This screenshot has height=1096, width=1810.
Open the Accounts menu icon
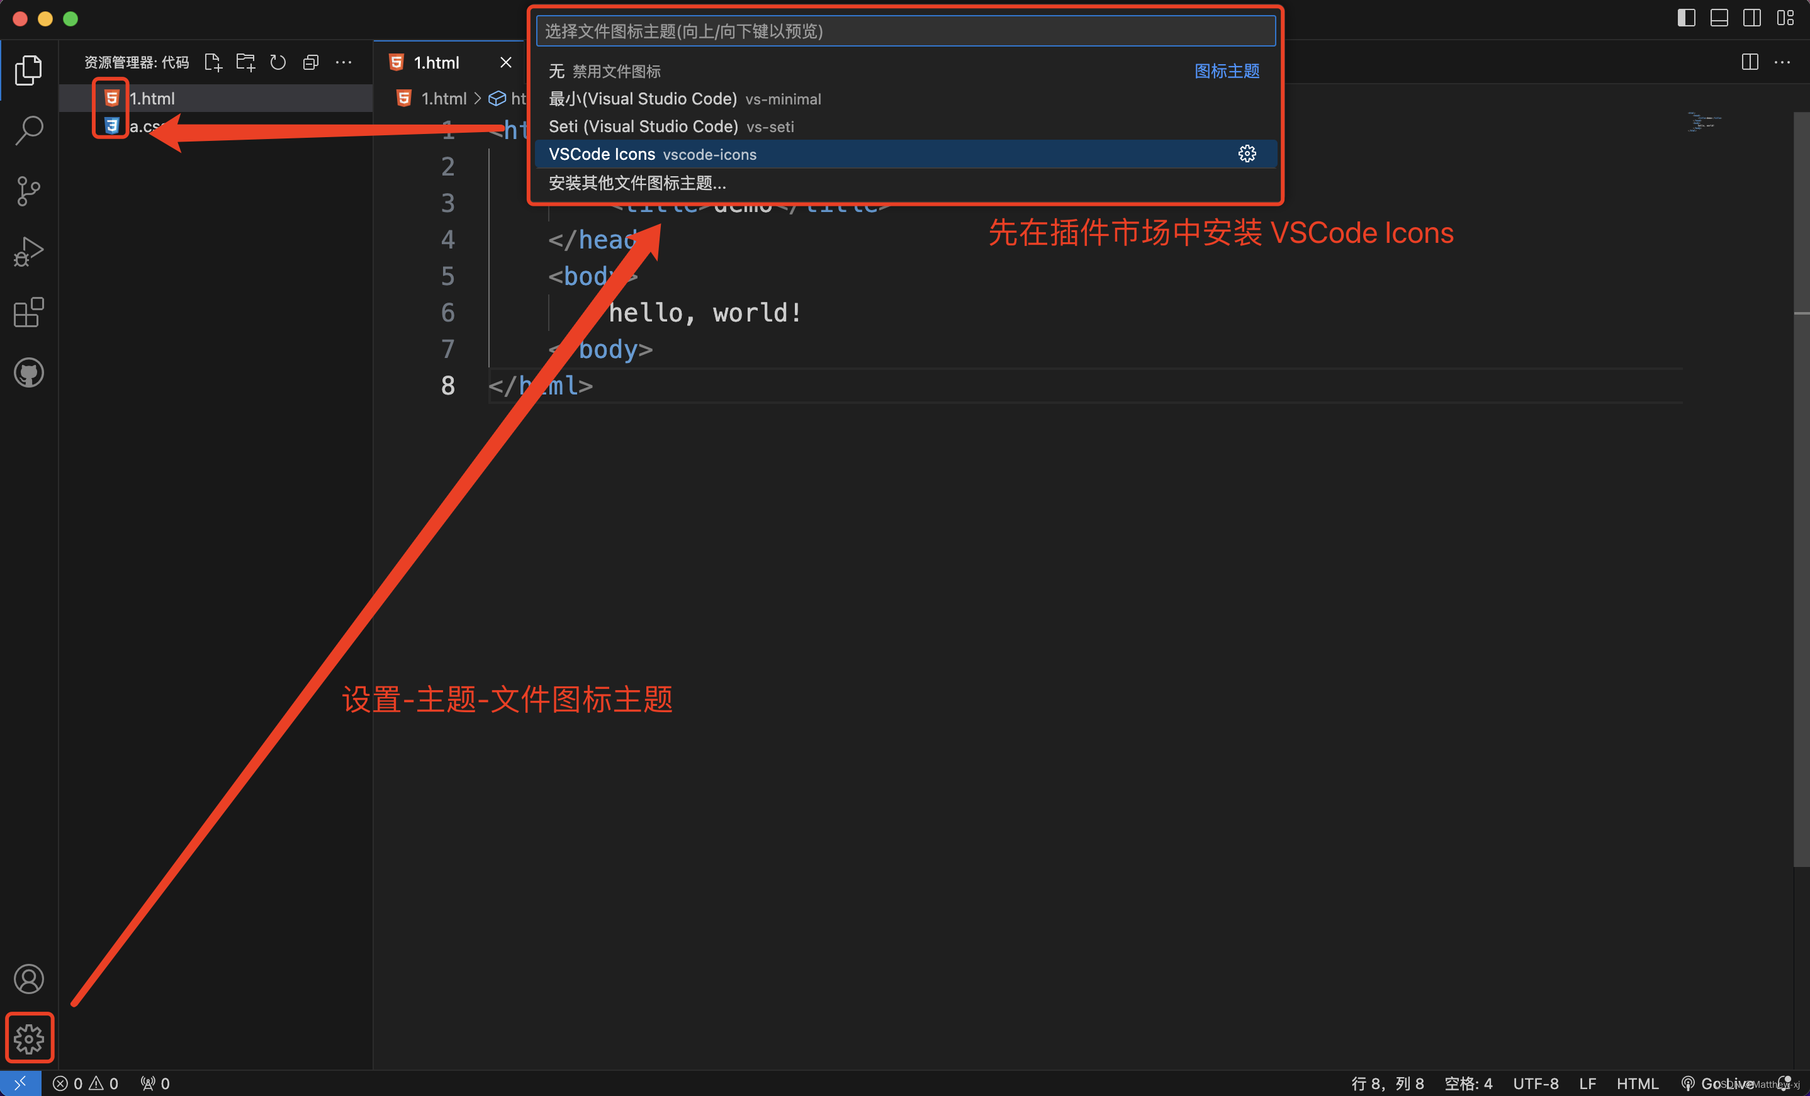tap(29, 978)
